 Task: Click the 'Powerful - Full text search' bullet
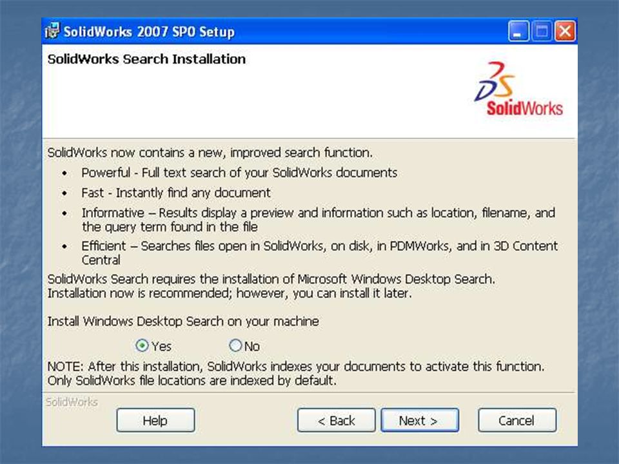pyautogui.click(x=239, y=173)
